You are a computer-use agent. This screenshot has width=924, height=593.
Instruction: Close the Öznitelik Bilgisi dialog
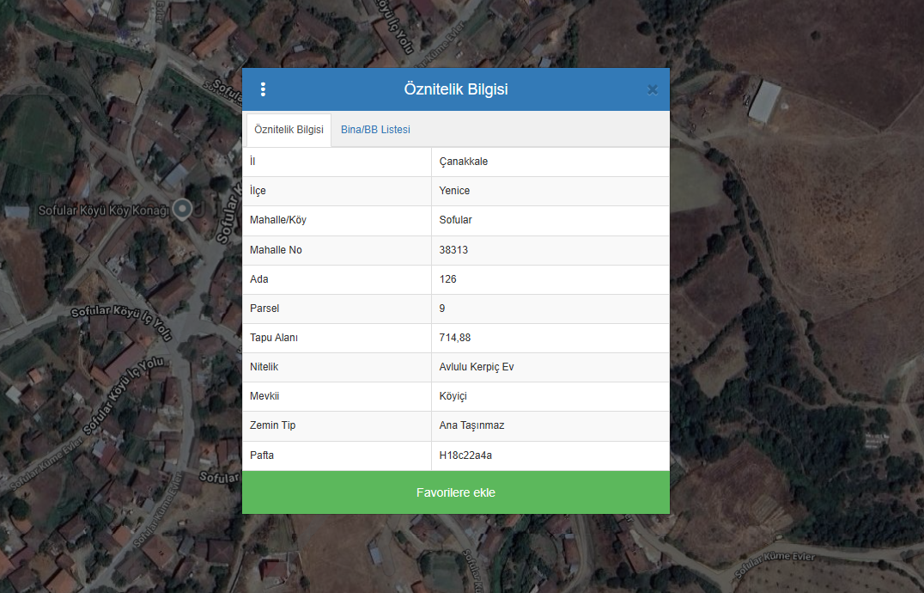click(x=652, y=89)
